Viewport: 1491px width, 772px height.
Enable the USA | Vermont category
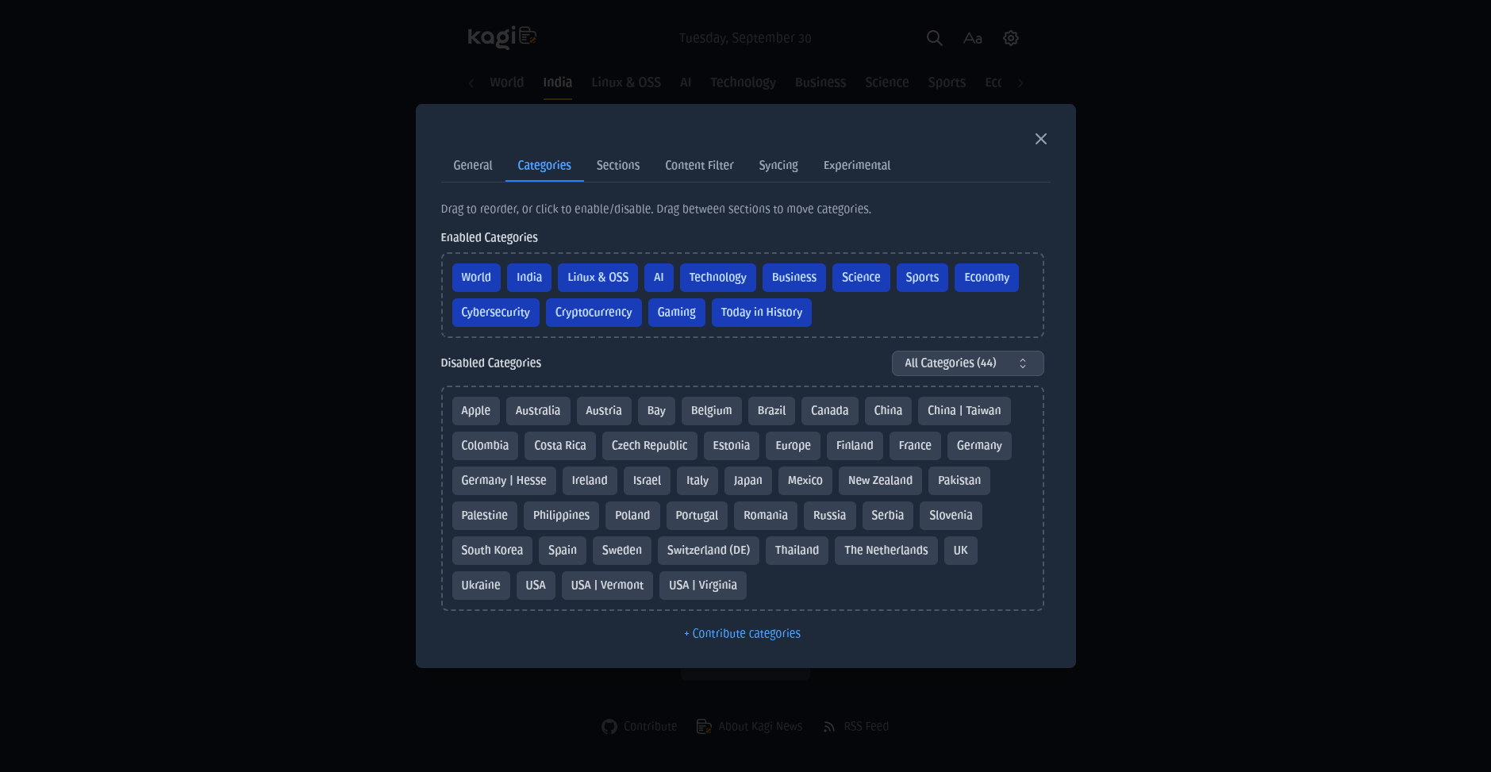[x=606, y=586]
